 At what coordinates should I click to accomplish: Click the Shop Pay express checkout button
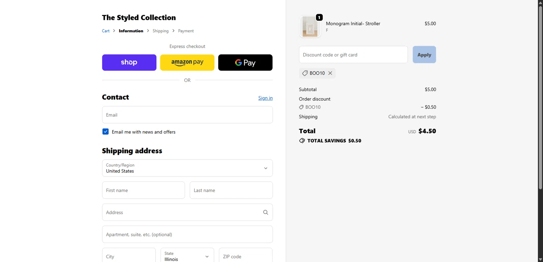[129, 62]
